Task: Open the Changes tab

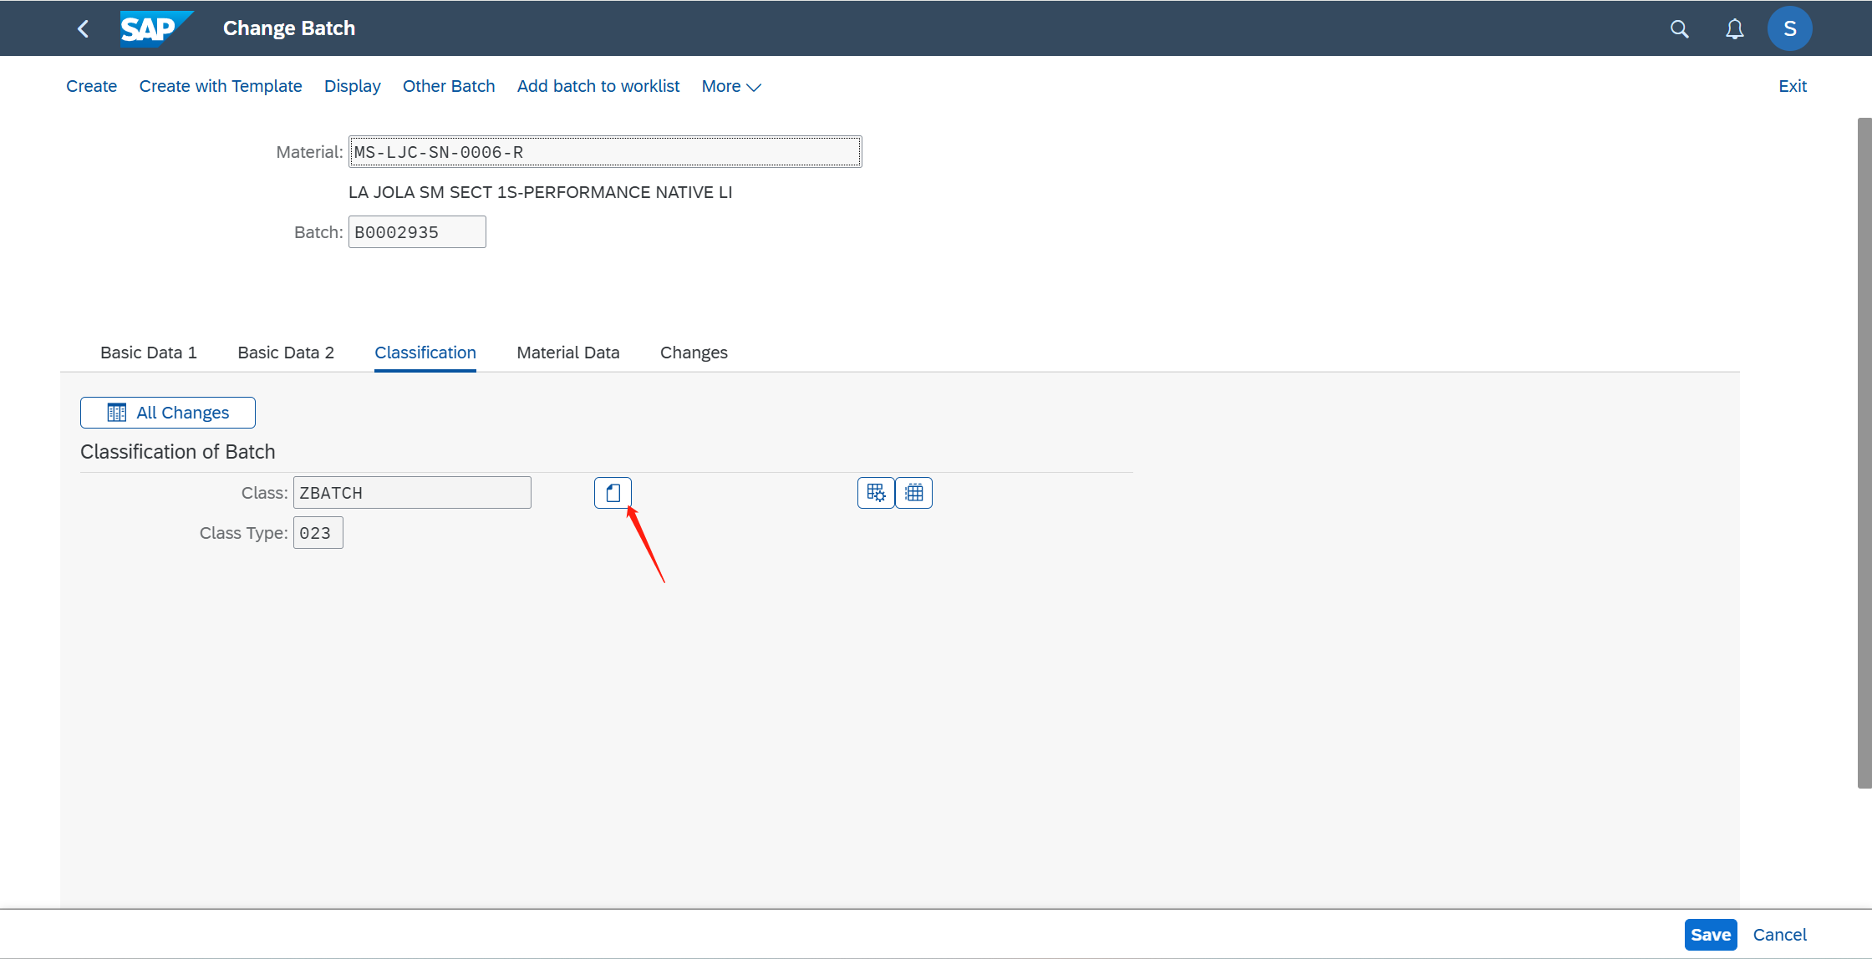Action: coord(694,353)
